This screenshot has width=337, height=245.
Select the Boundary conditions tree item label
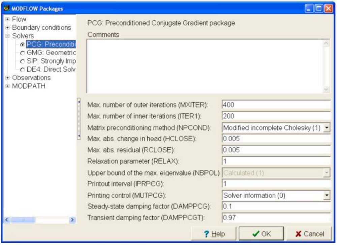(x=41, y=28)
